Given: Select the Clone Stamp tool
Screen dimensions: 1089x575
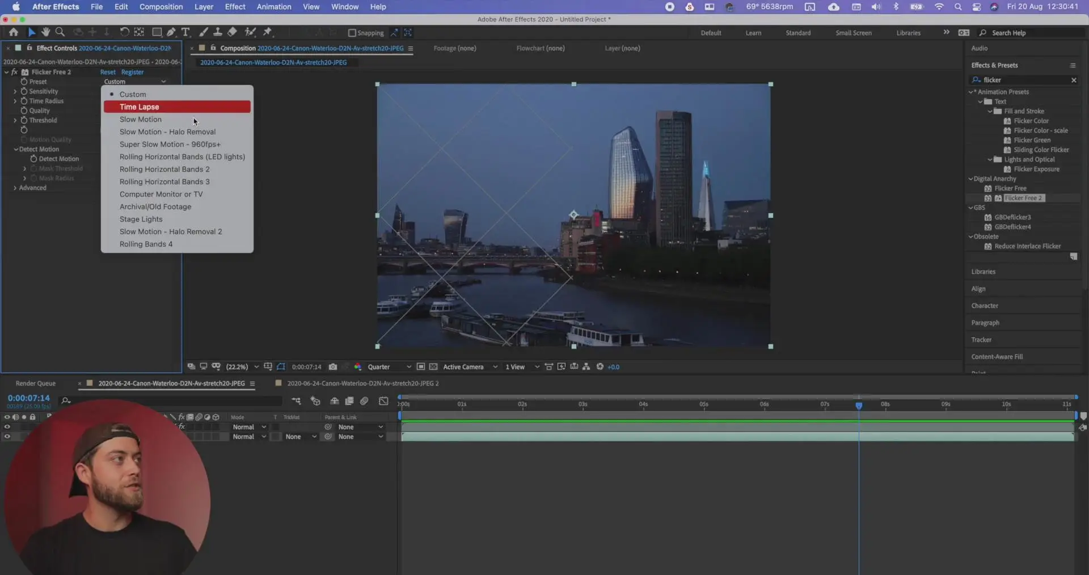Looking at the screenshot, I should pyautogui.click(x=217, y=32).
